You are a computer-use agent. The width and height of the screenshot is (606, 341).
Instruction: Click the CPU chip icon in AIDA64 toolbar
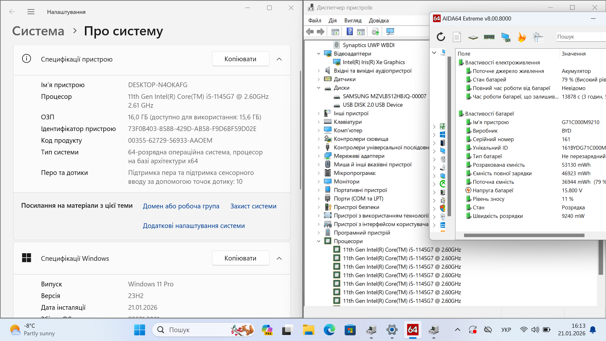(x=473, y=37)
